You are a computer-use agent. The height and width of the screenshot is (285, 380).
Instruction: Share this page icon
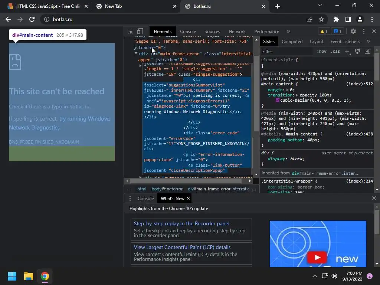coord(309,19)
